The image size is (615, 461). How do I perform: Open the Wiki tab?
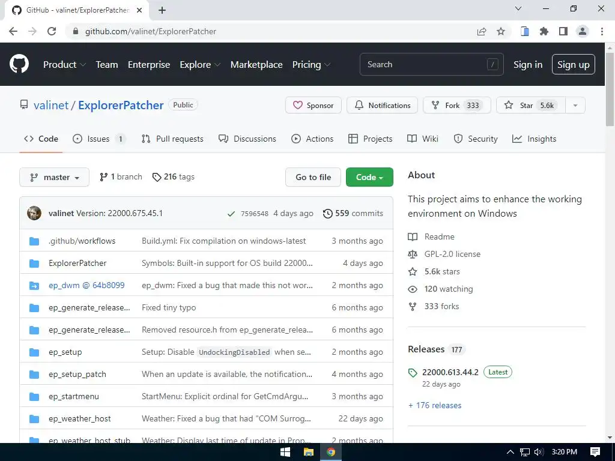423,139
